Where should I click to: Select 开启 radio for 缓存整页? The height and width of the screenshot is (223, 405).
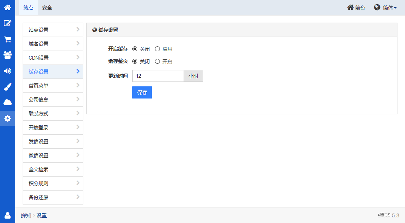158,62
